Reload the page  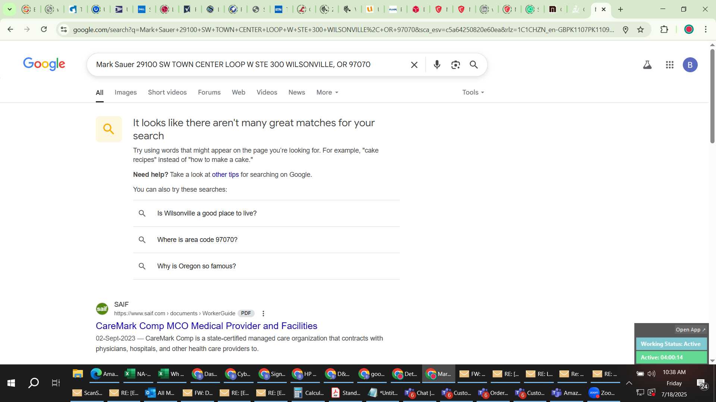(x=44, y=29)
